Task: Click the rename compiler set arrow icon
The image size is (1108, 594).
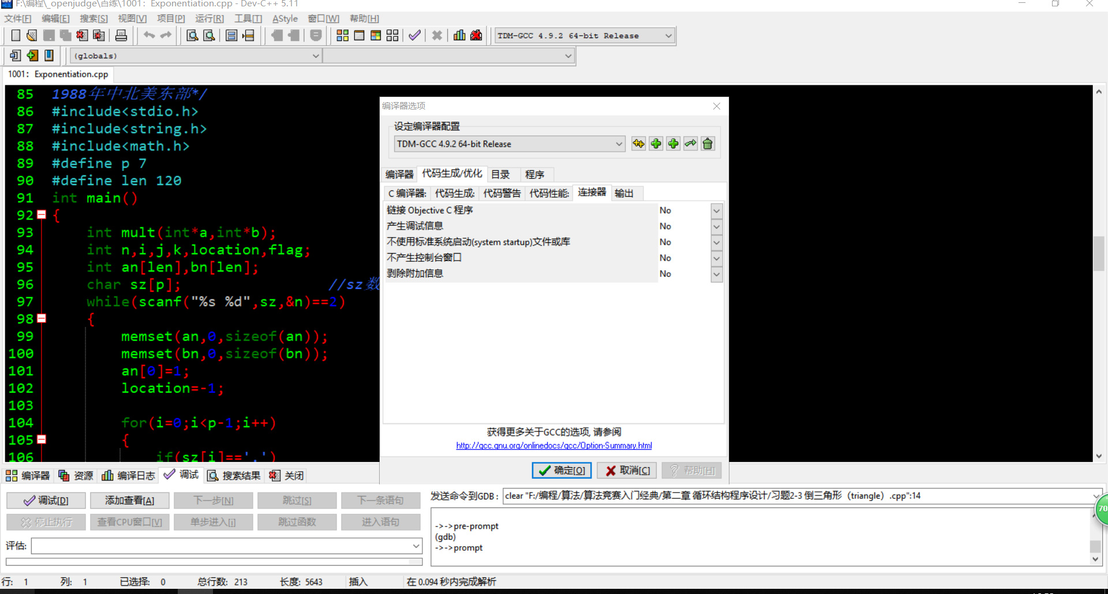Action: 690,144
